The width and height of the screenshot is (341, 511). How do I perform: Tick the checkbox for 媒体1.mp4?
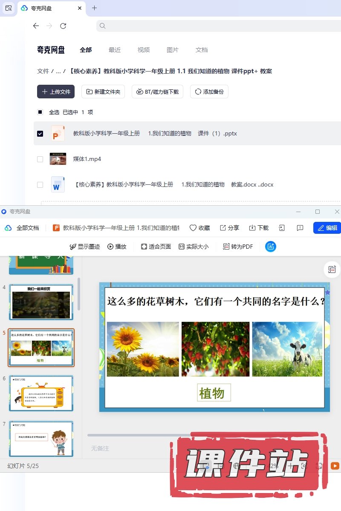click(x=40, y=159)
